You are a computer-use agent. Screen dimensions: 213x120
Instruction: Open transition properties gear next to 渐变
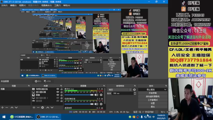134,90
